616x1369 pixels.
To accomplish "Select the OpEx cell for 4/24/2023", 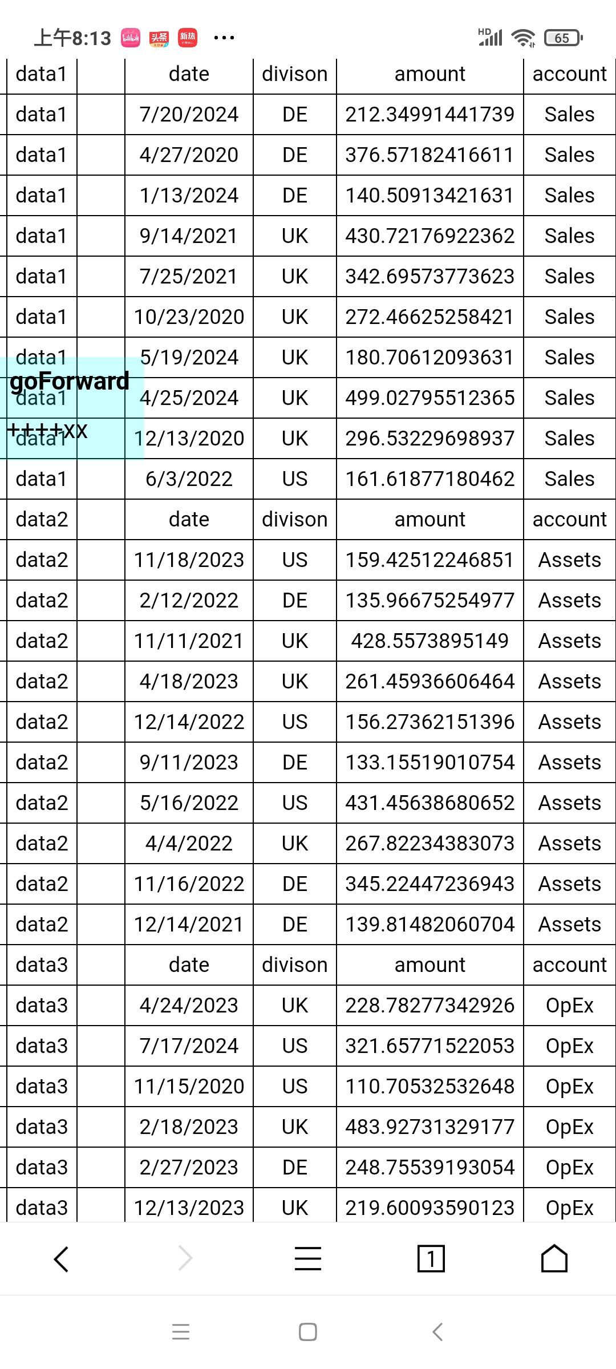I will point(569,1006).
